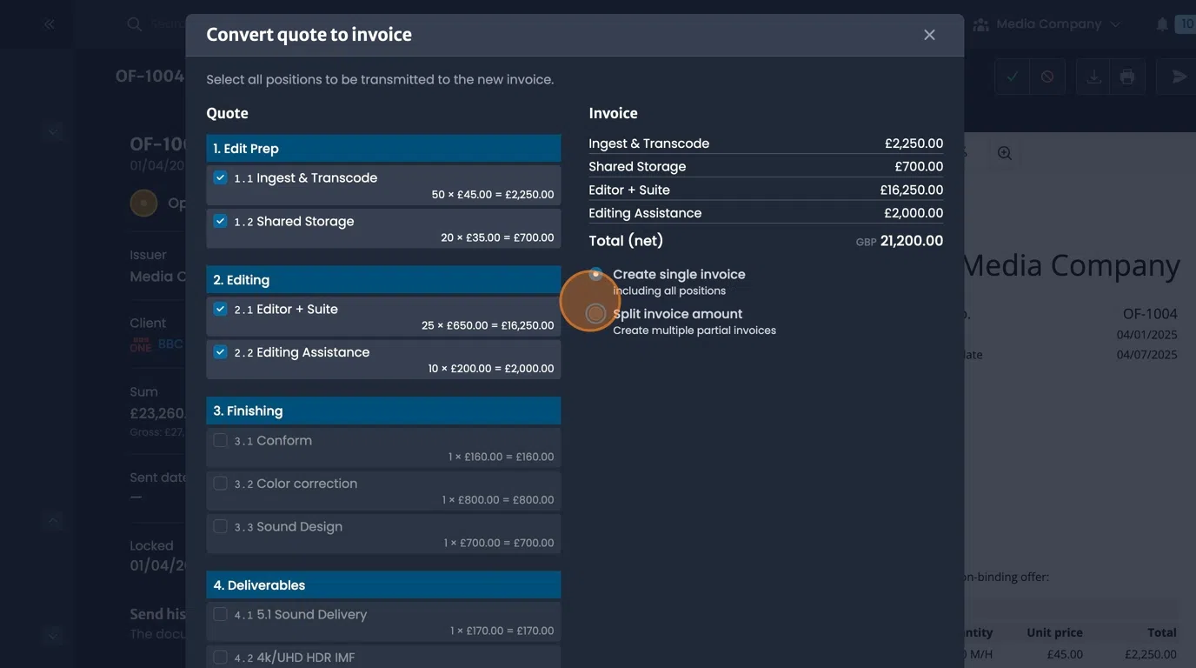This screenshot has width=1196, height=668.
Task: Uncheck the Ingest & Transcode position
Action: pos(220,177)
